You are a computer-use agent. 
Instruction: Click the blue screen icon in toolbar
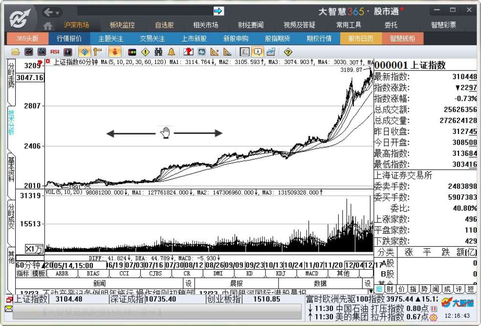(x=201, y=52)
